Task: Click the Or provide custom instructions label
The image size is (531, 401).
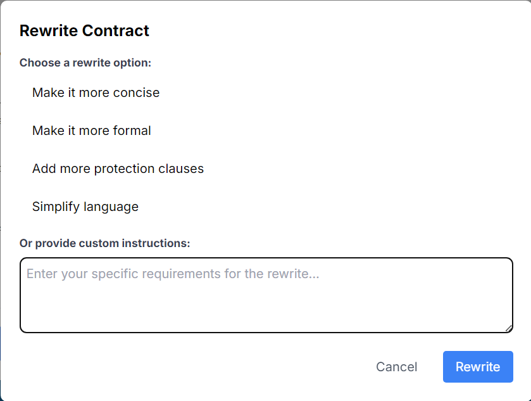Action: tap(104, 243)
